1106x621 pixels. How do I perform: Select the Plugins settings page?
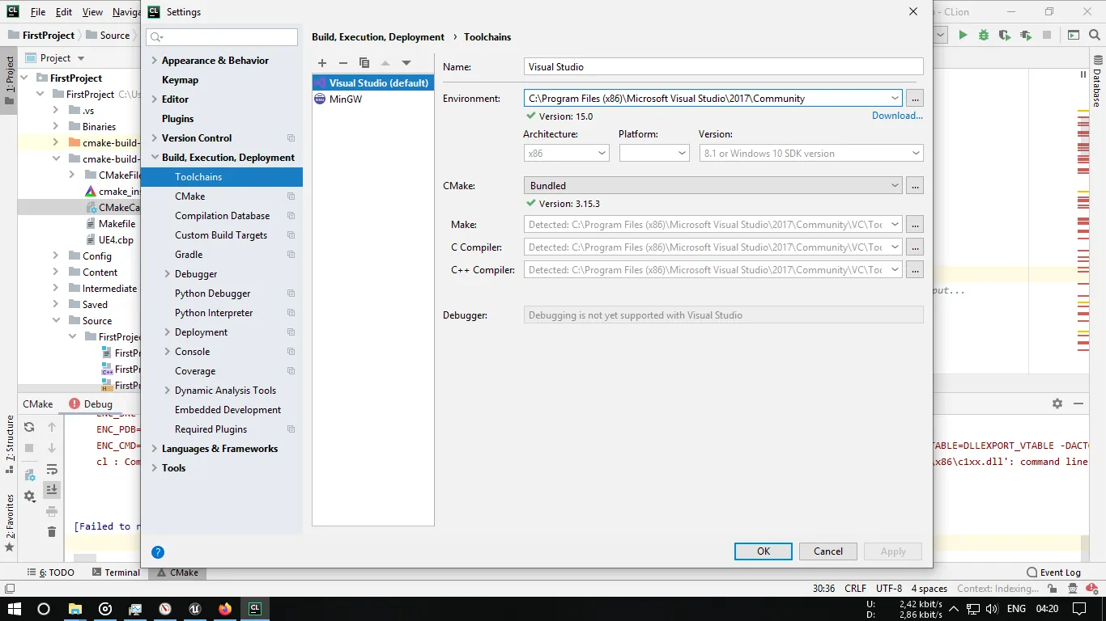point(177,119)
